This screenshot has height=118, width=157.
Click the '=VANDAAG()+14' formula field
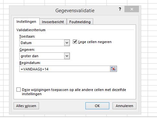coord(65,69)
